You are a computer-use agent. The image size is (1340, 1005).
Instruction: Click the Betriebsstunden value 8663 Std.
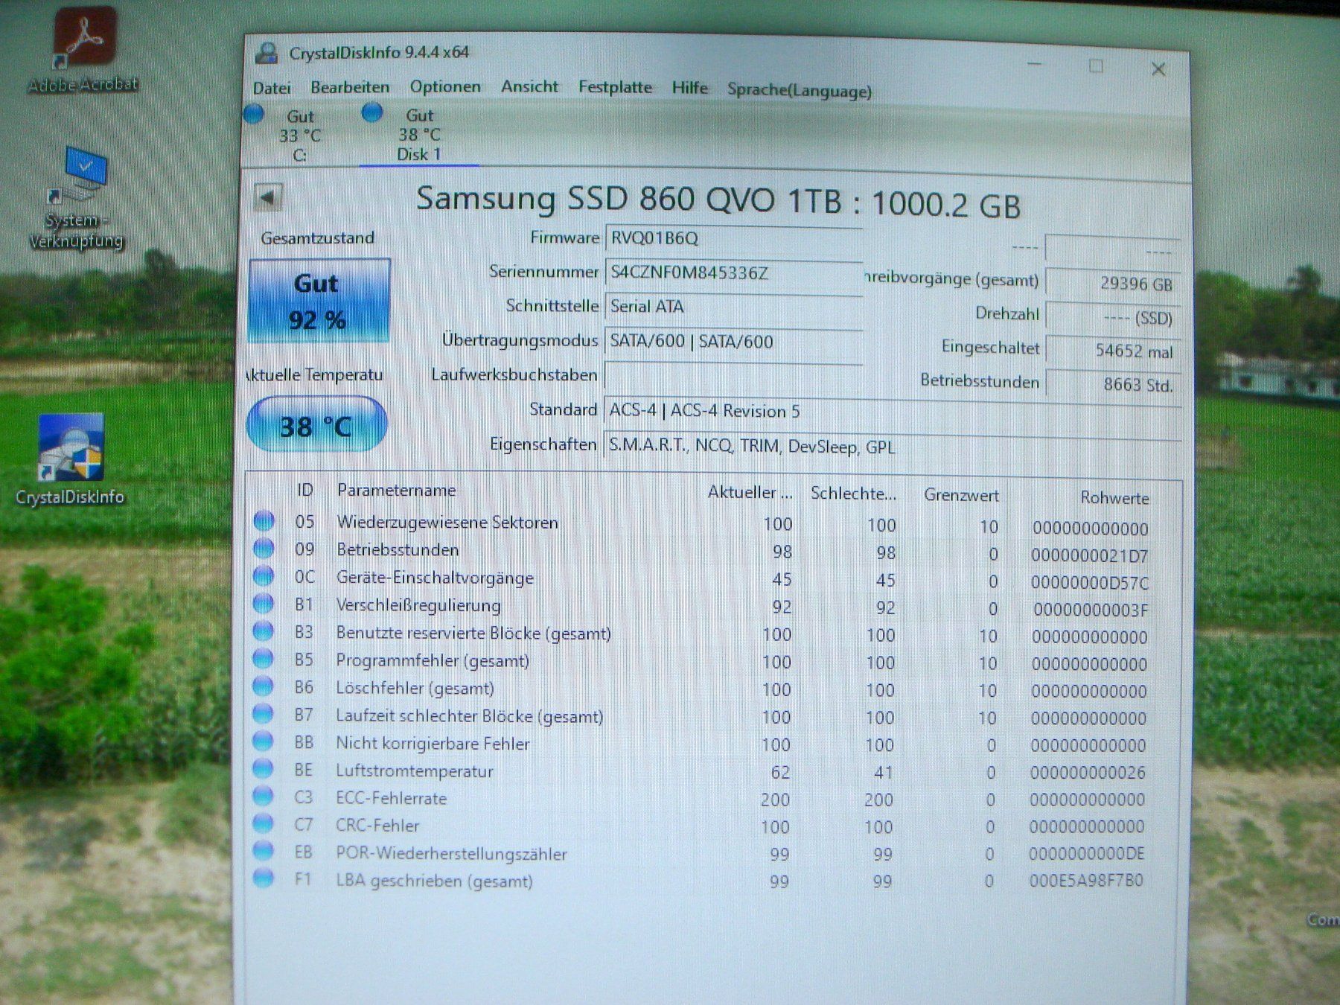point(1113,384)
